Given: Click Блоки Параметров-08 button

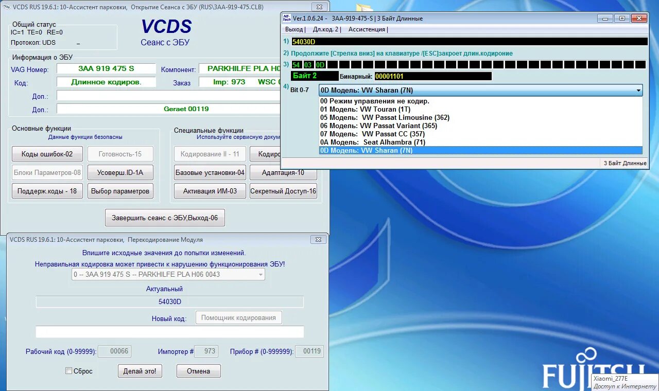Looking at the screenshot, I should click(47, 172).
